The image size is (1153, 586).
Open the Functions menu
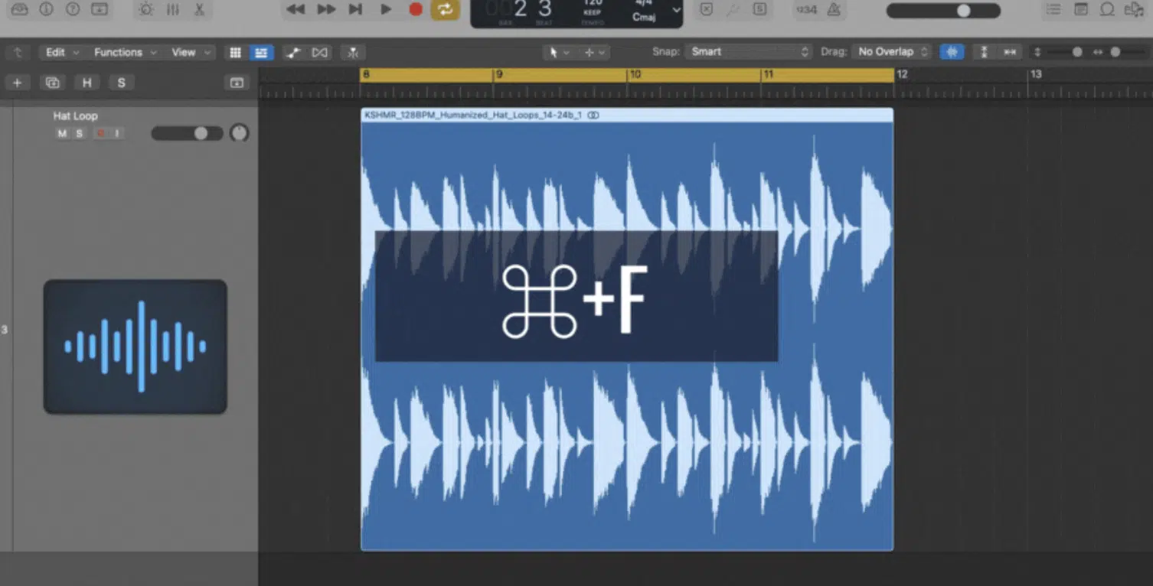[x=125, y=52]
